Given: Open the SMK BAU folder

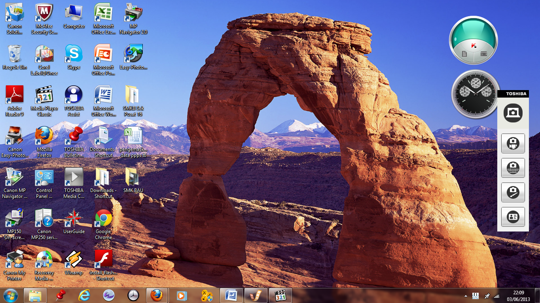Looking at the screenshot, I should (133, 180).
